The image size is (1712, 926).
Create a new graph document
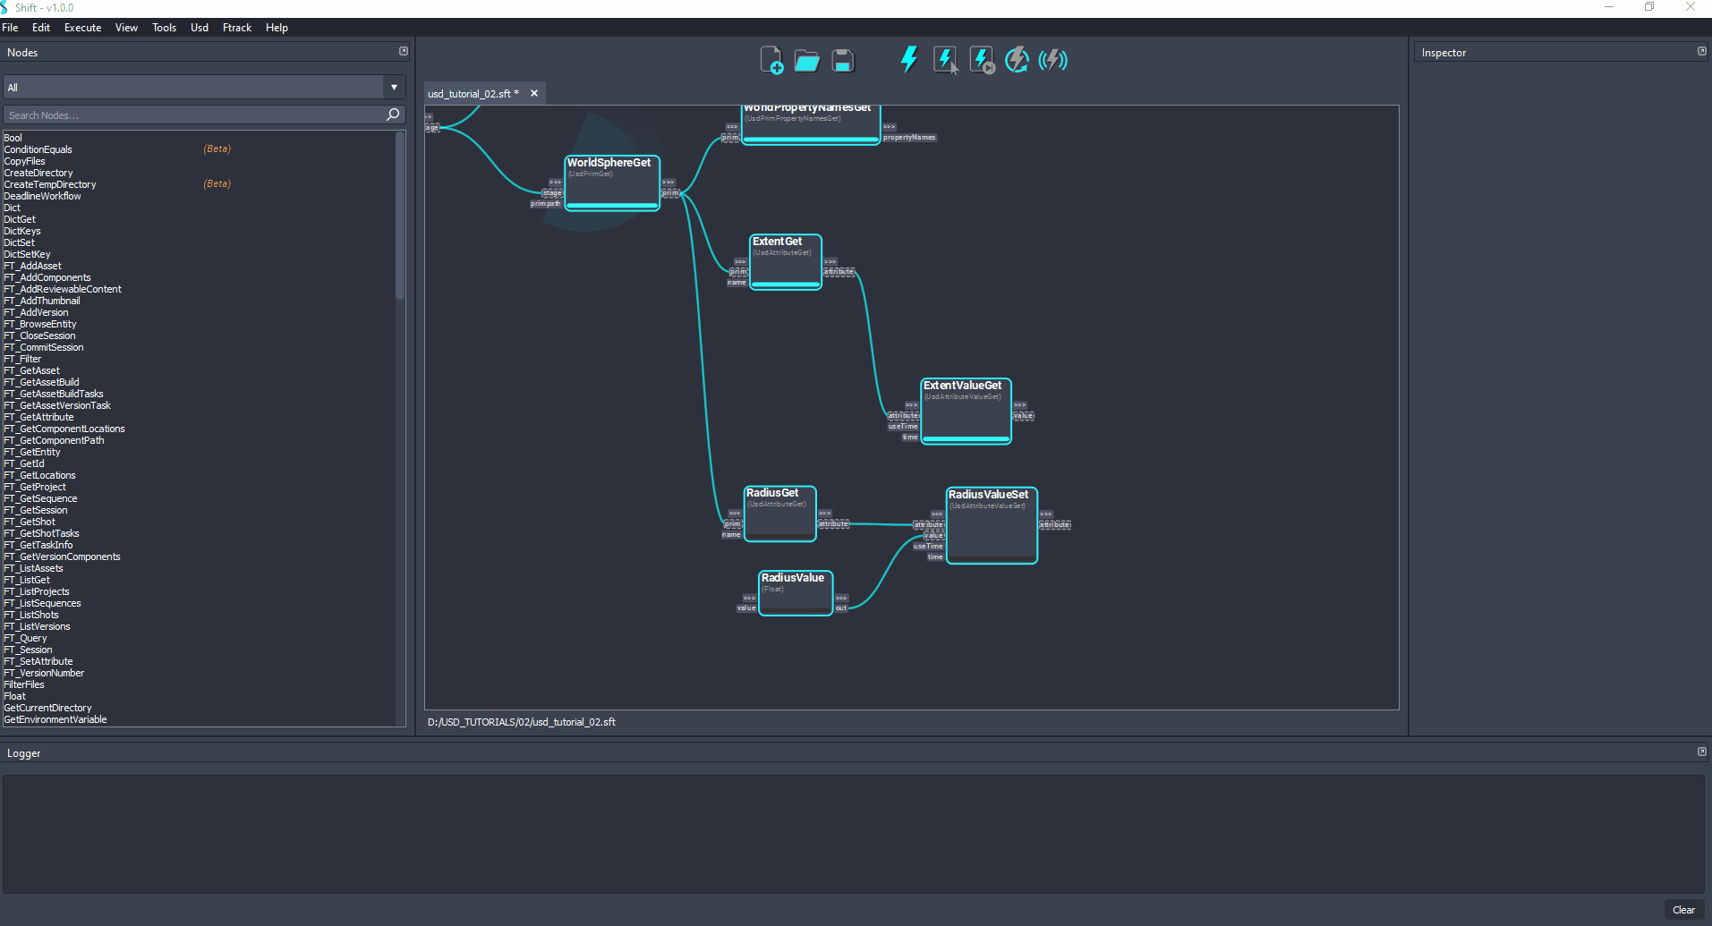(x=771, y=59)
